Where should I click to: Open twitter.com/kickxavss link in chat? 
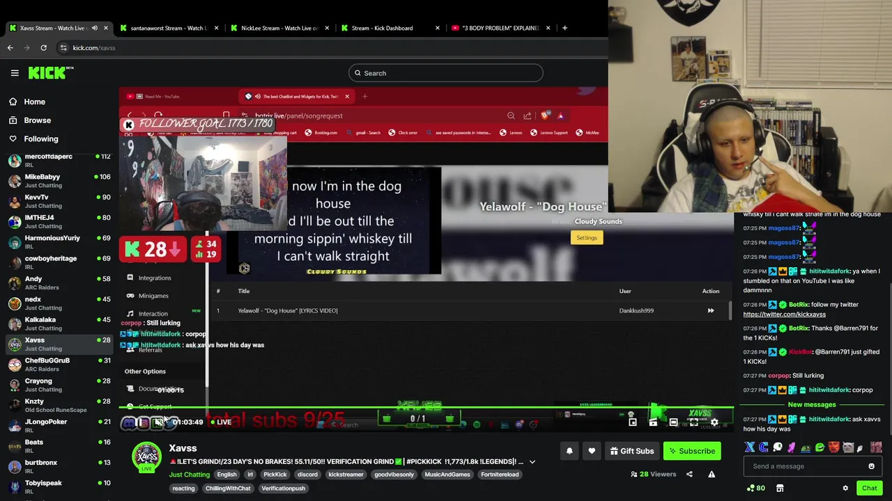click(x=784, y=315)
